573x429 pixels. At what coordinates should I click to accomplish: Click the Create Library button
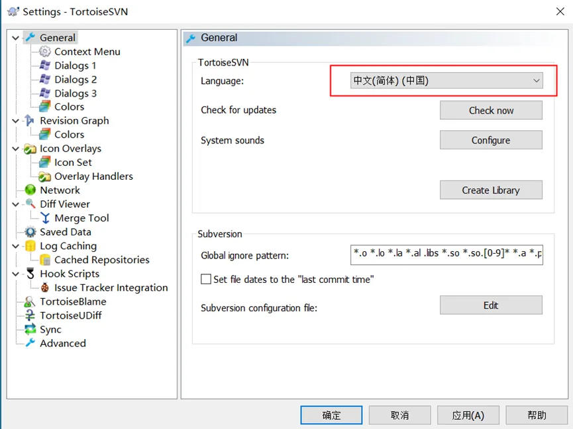click(491, 190)
